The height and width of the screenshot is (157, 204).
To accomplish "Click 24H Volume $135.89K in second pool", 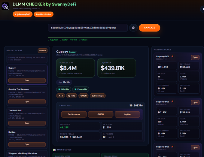I will coord(185,112).
